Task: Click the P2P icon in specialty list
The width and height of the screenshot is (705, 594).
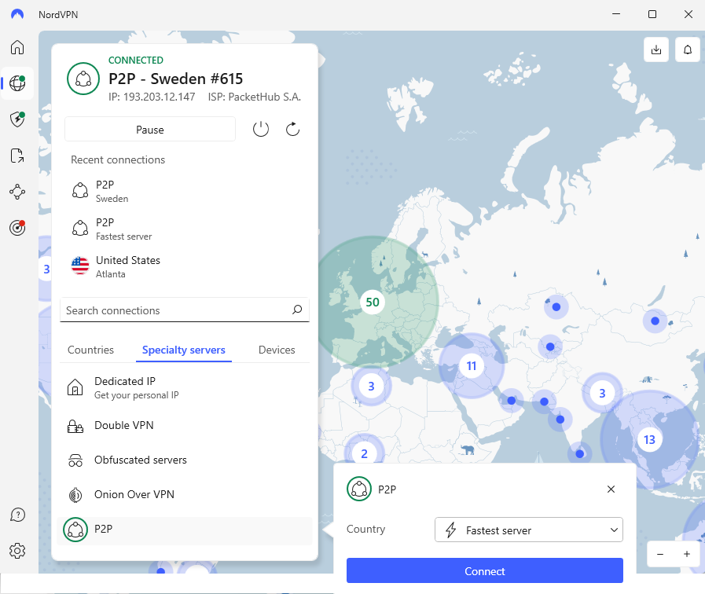Action: tap(75, 530)
